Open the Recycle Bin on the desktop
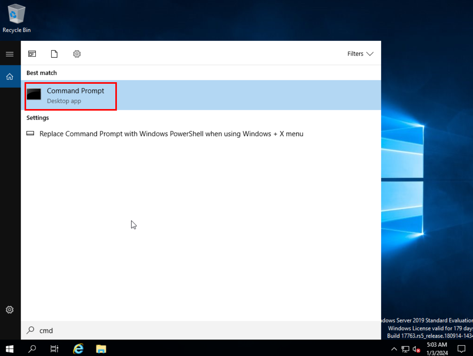 pos(16,18)
